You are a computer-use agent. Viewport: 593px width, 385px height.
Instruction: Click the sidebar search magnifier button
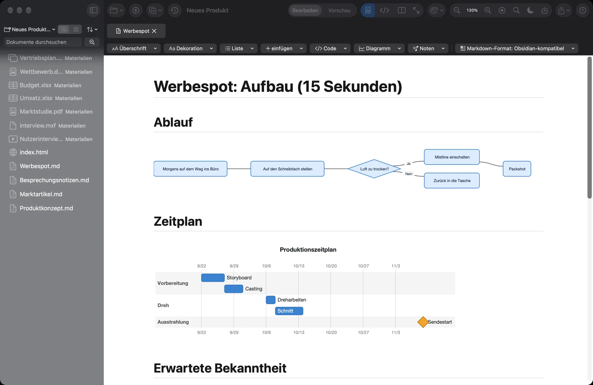click(92, 42)
